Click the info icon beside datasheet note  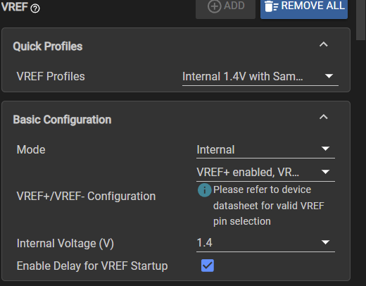click(x=204, y=190)
